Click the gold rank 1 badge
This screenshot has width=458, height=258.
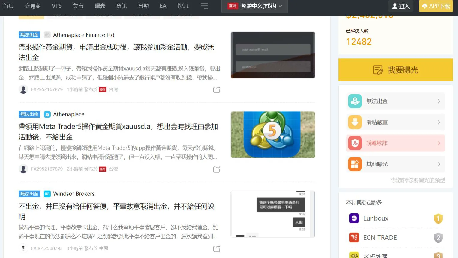coord(438,219)
